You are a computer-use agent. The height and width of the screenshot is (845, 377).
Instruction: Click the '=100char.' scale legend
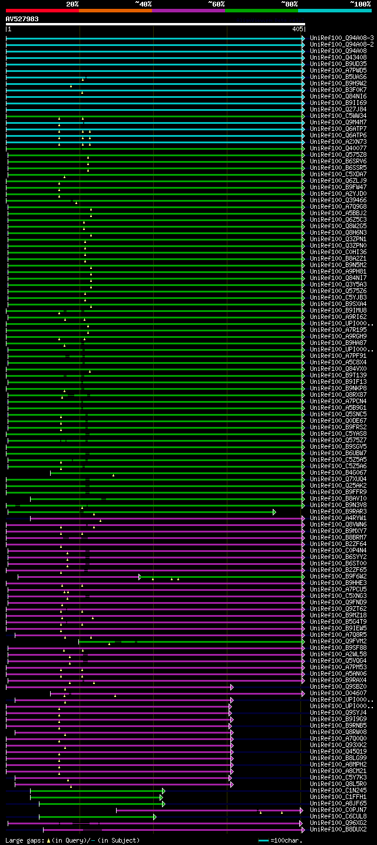pyautogui.click(x=280, y=840)
